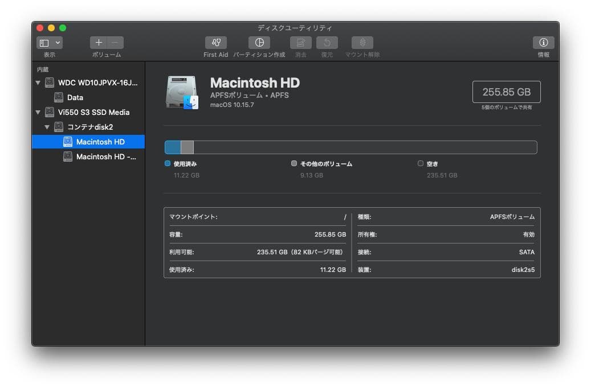
Task: Select the 使用済み legend indicator
Action: [167, 163]
